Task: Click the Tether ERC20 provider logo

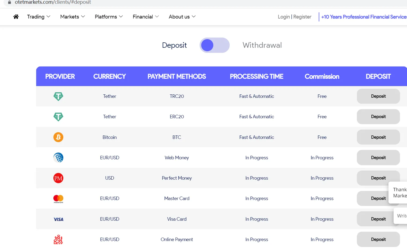Action: [x=58, y=117]
